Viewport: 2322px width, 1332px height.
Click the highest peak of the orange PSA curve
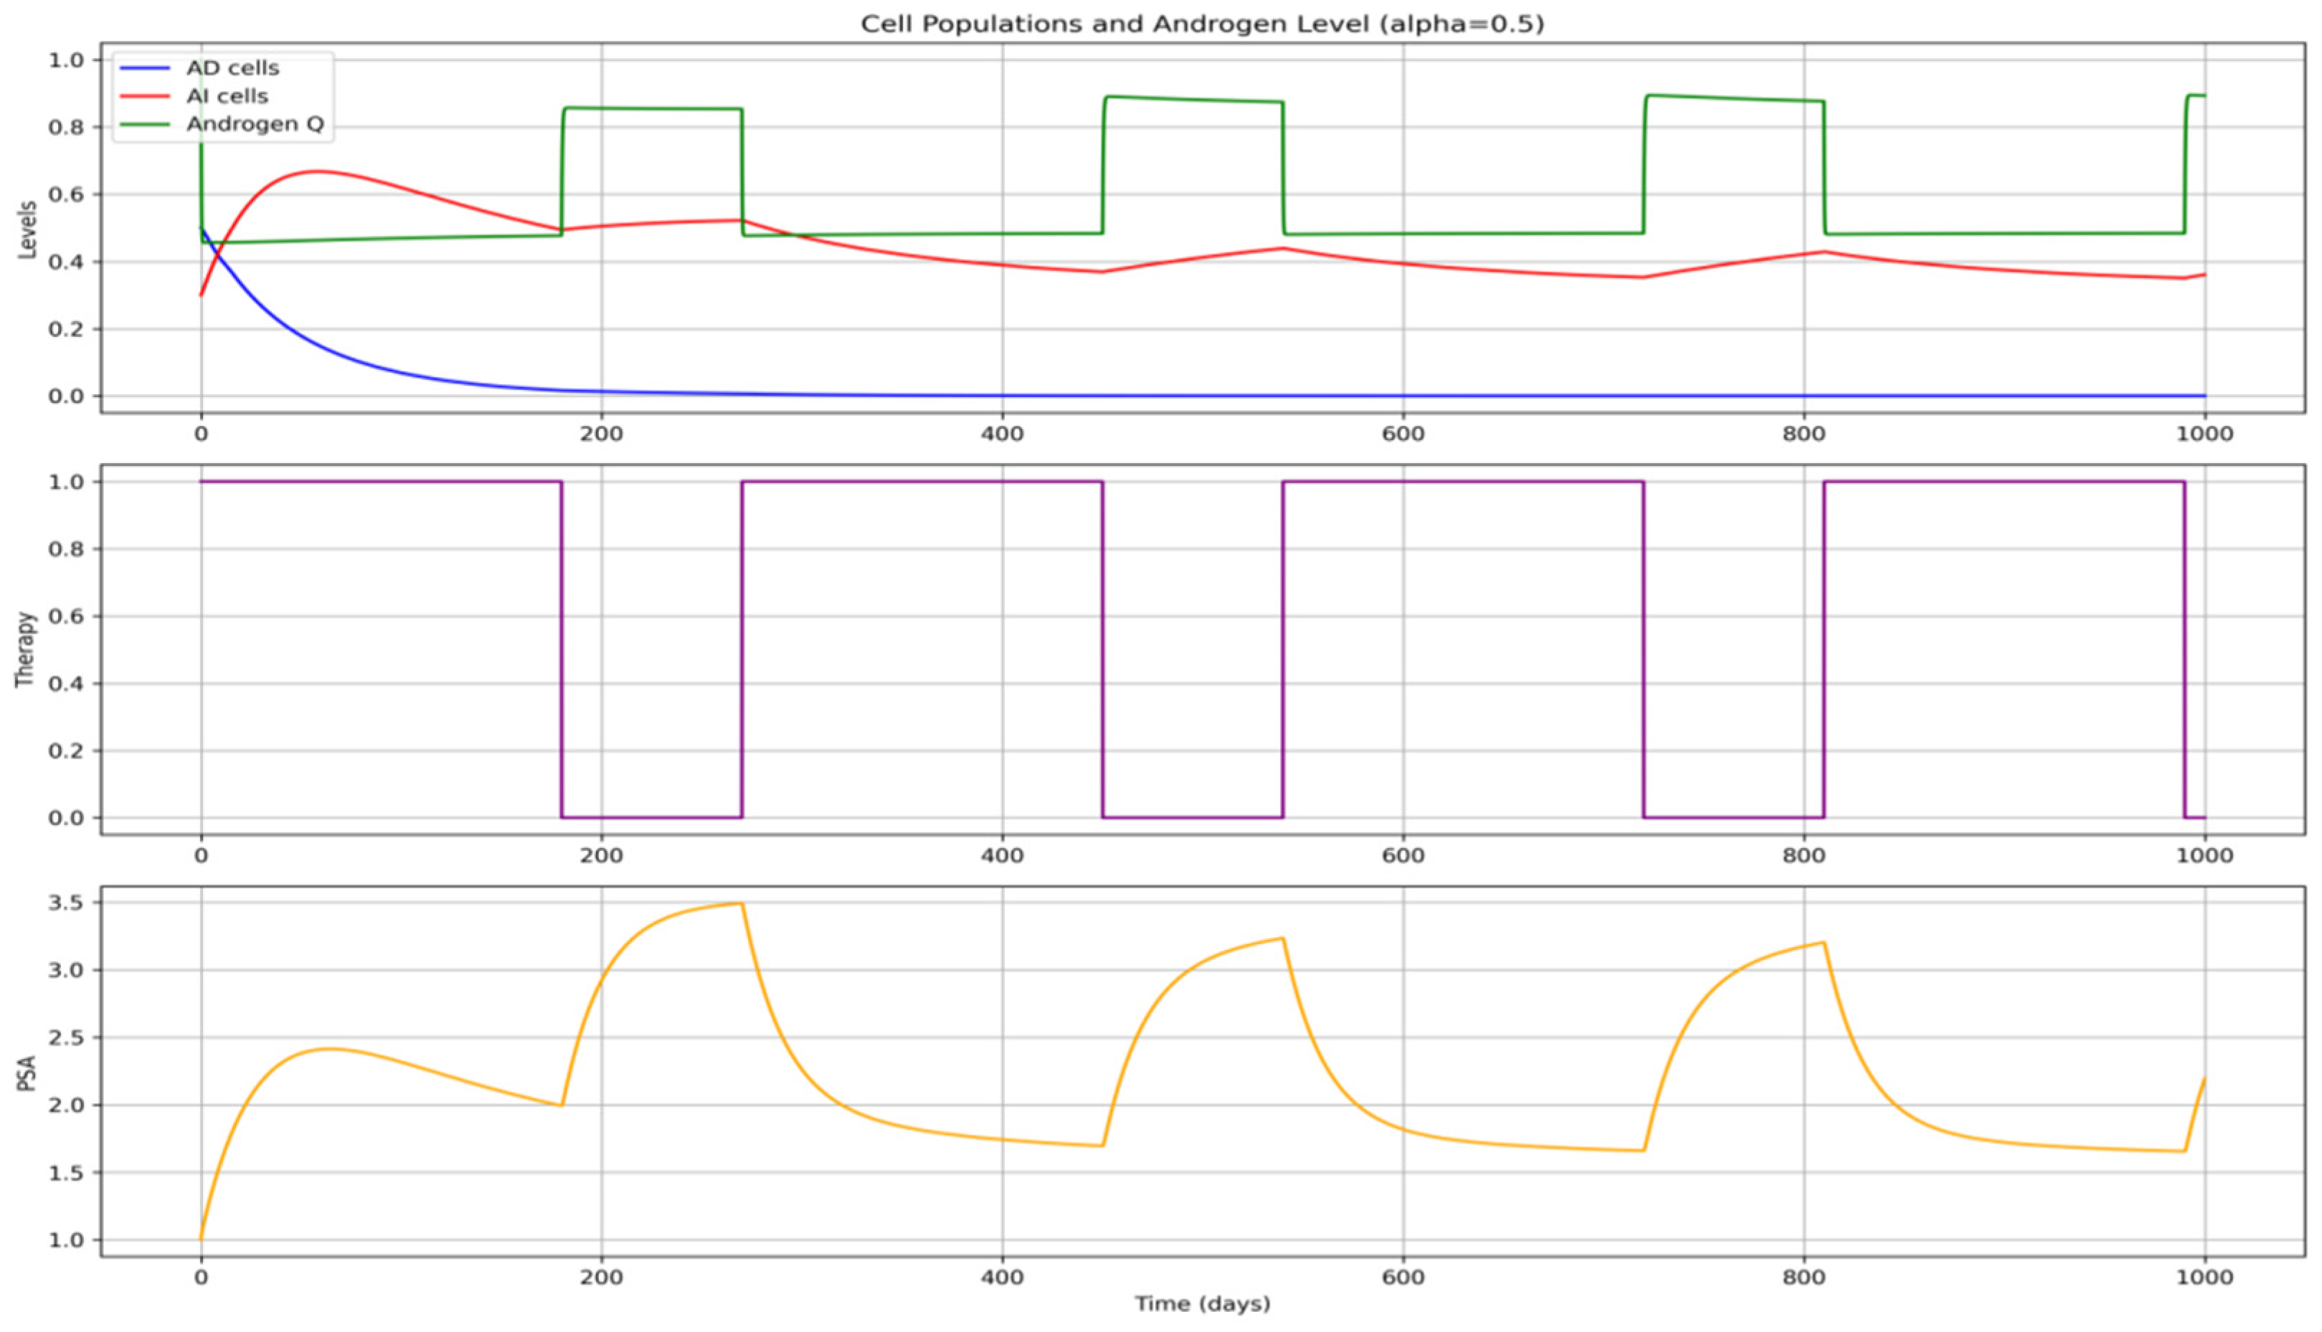click(x=741, y=904)
